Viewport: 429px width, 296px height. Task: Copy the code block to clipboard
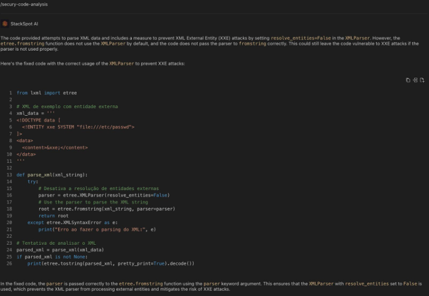pyautogui.click(x=408, y=80)
